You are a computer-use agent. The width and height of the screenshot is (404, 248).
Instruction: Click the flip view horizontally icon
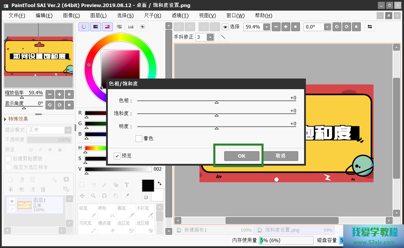[370, 27]
